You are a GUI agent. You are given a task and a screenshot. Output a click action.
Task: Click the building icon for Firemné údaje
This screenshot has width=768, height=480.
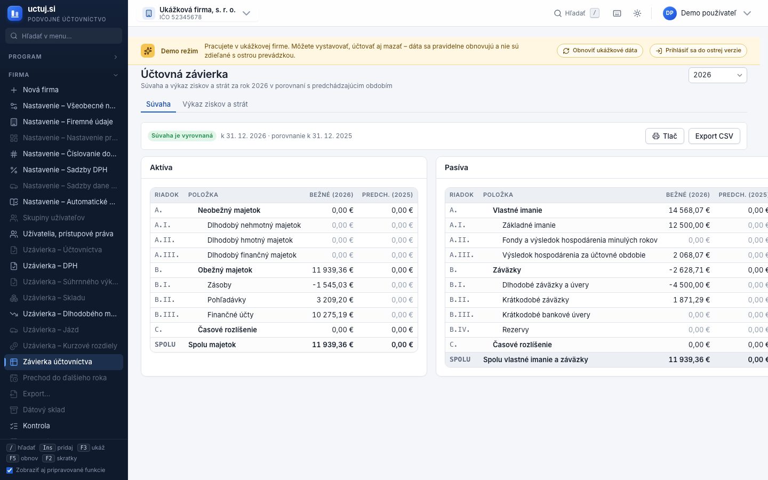(x=14, y=122)
